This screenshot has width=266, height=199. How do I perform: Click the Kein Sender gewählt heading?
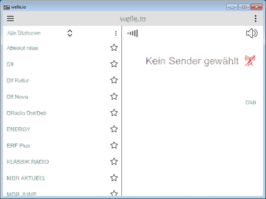click(192, 61)
